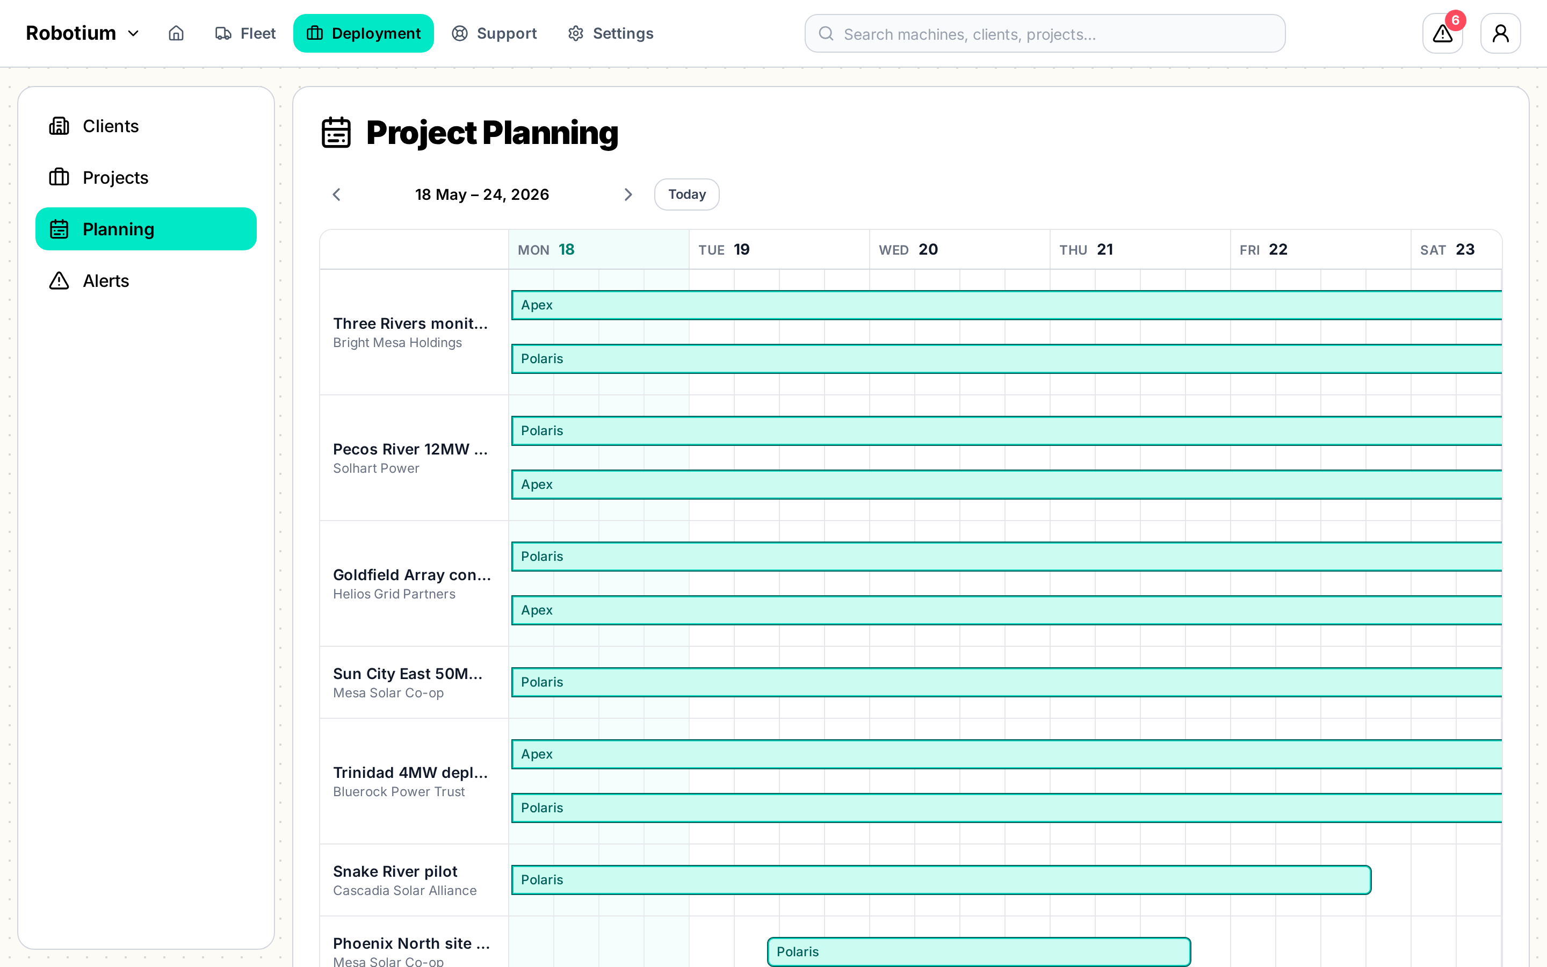Image resolution: width=1547 pixels, height=967 pixels.
Task: Click the Polaris bar in Three Rivers row
Action: pyautogui.click(x=1007, y=359)
